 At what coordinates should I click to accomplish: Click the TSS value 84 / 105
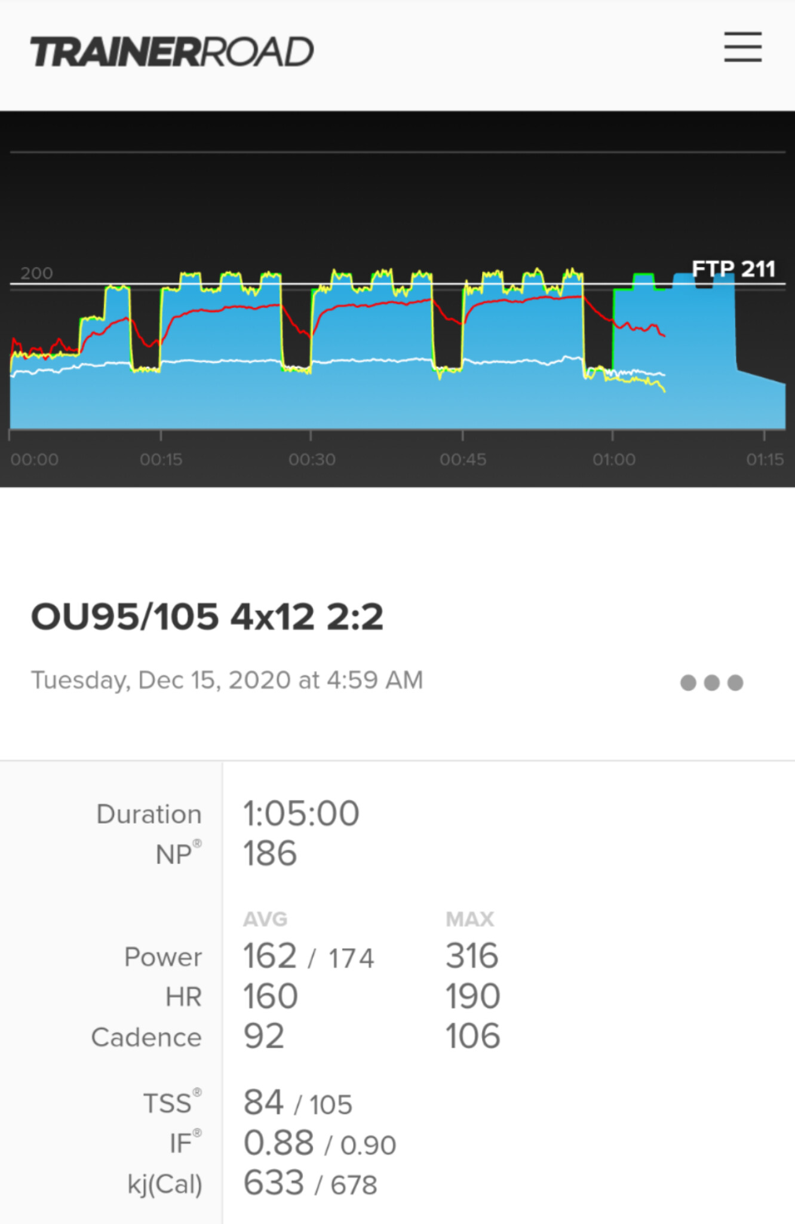(297, 1103)
